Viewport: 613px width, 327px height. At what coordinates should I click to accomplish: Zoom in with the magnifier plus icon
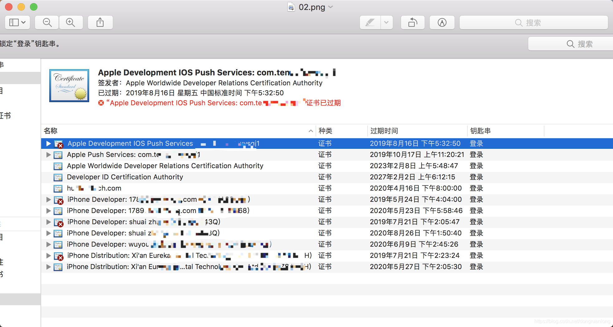[x=71, y=22]
